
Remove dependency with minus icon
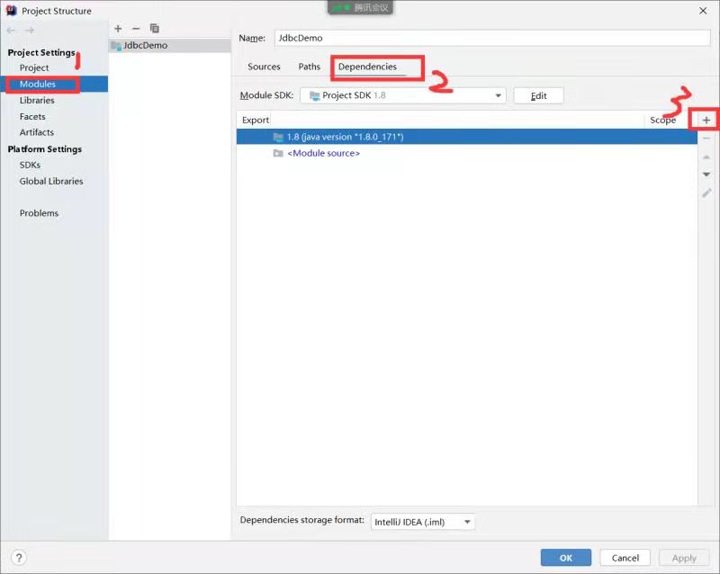pyautogui.click(x=706, y=139)
